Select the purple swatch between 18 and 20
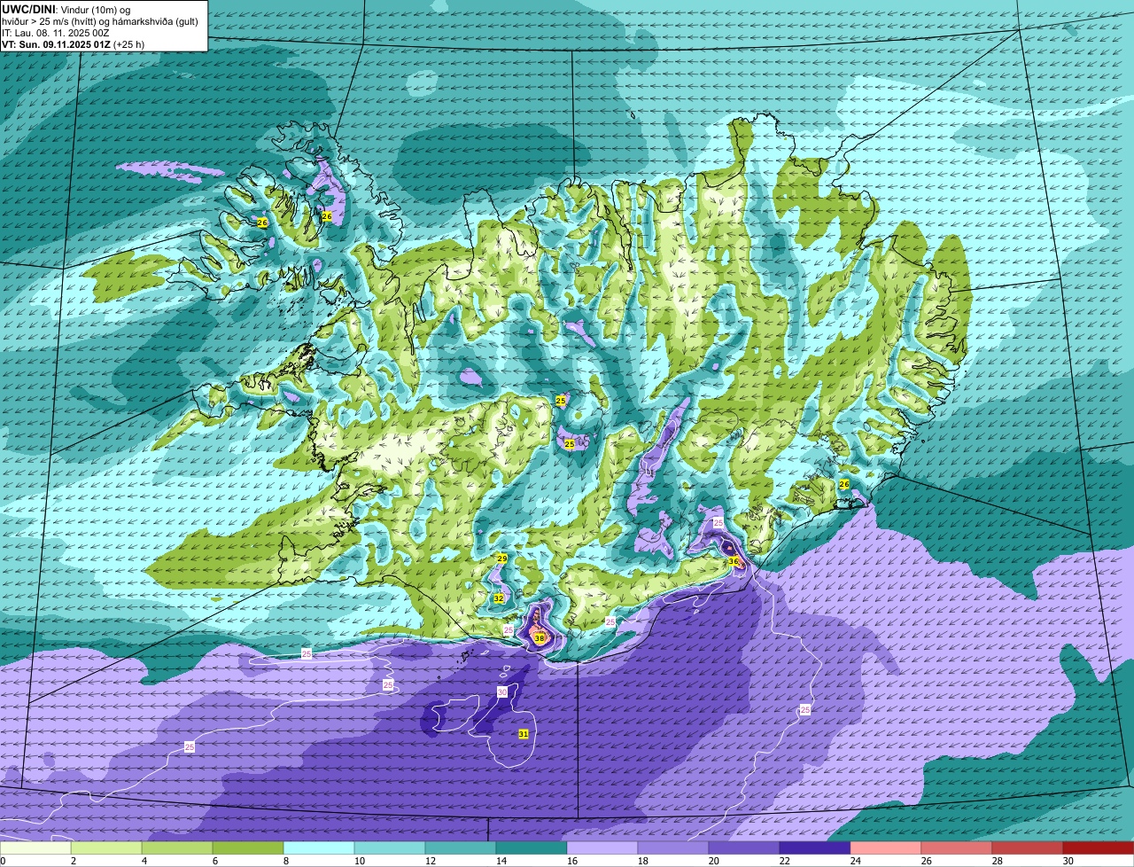Viewport: 1134px width, 867px height. (673, 848)
